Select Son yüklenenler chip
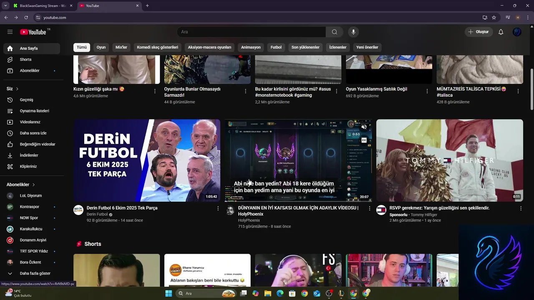 [305, 47]
